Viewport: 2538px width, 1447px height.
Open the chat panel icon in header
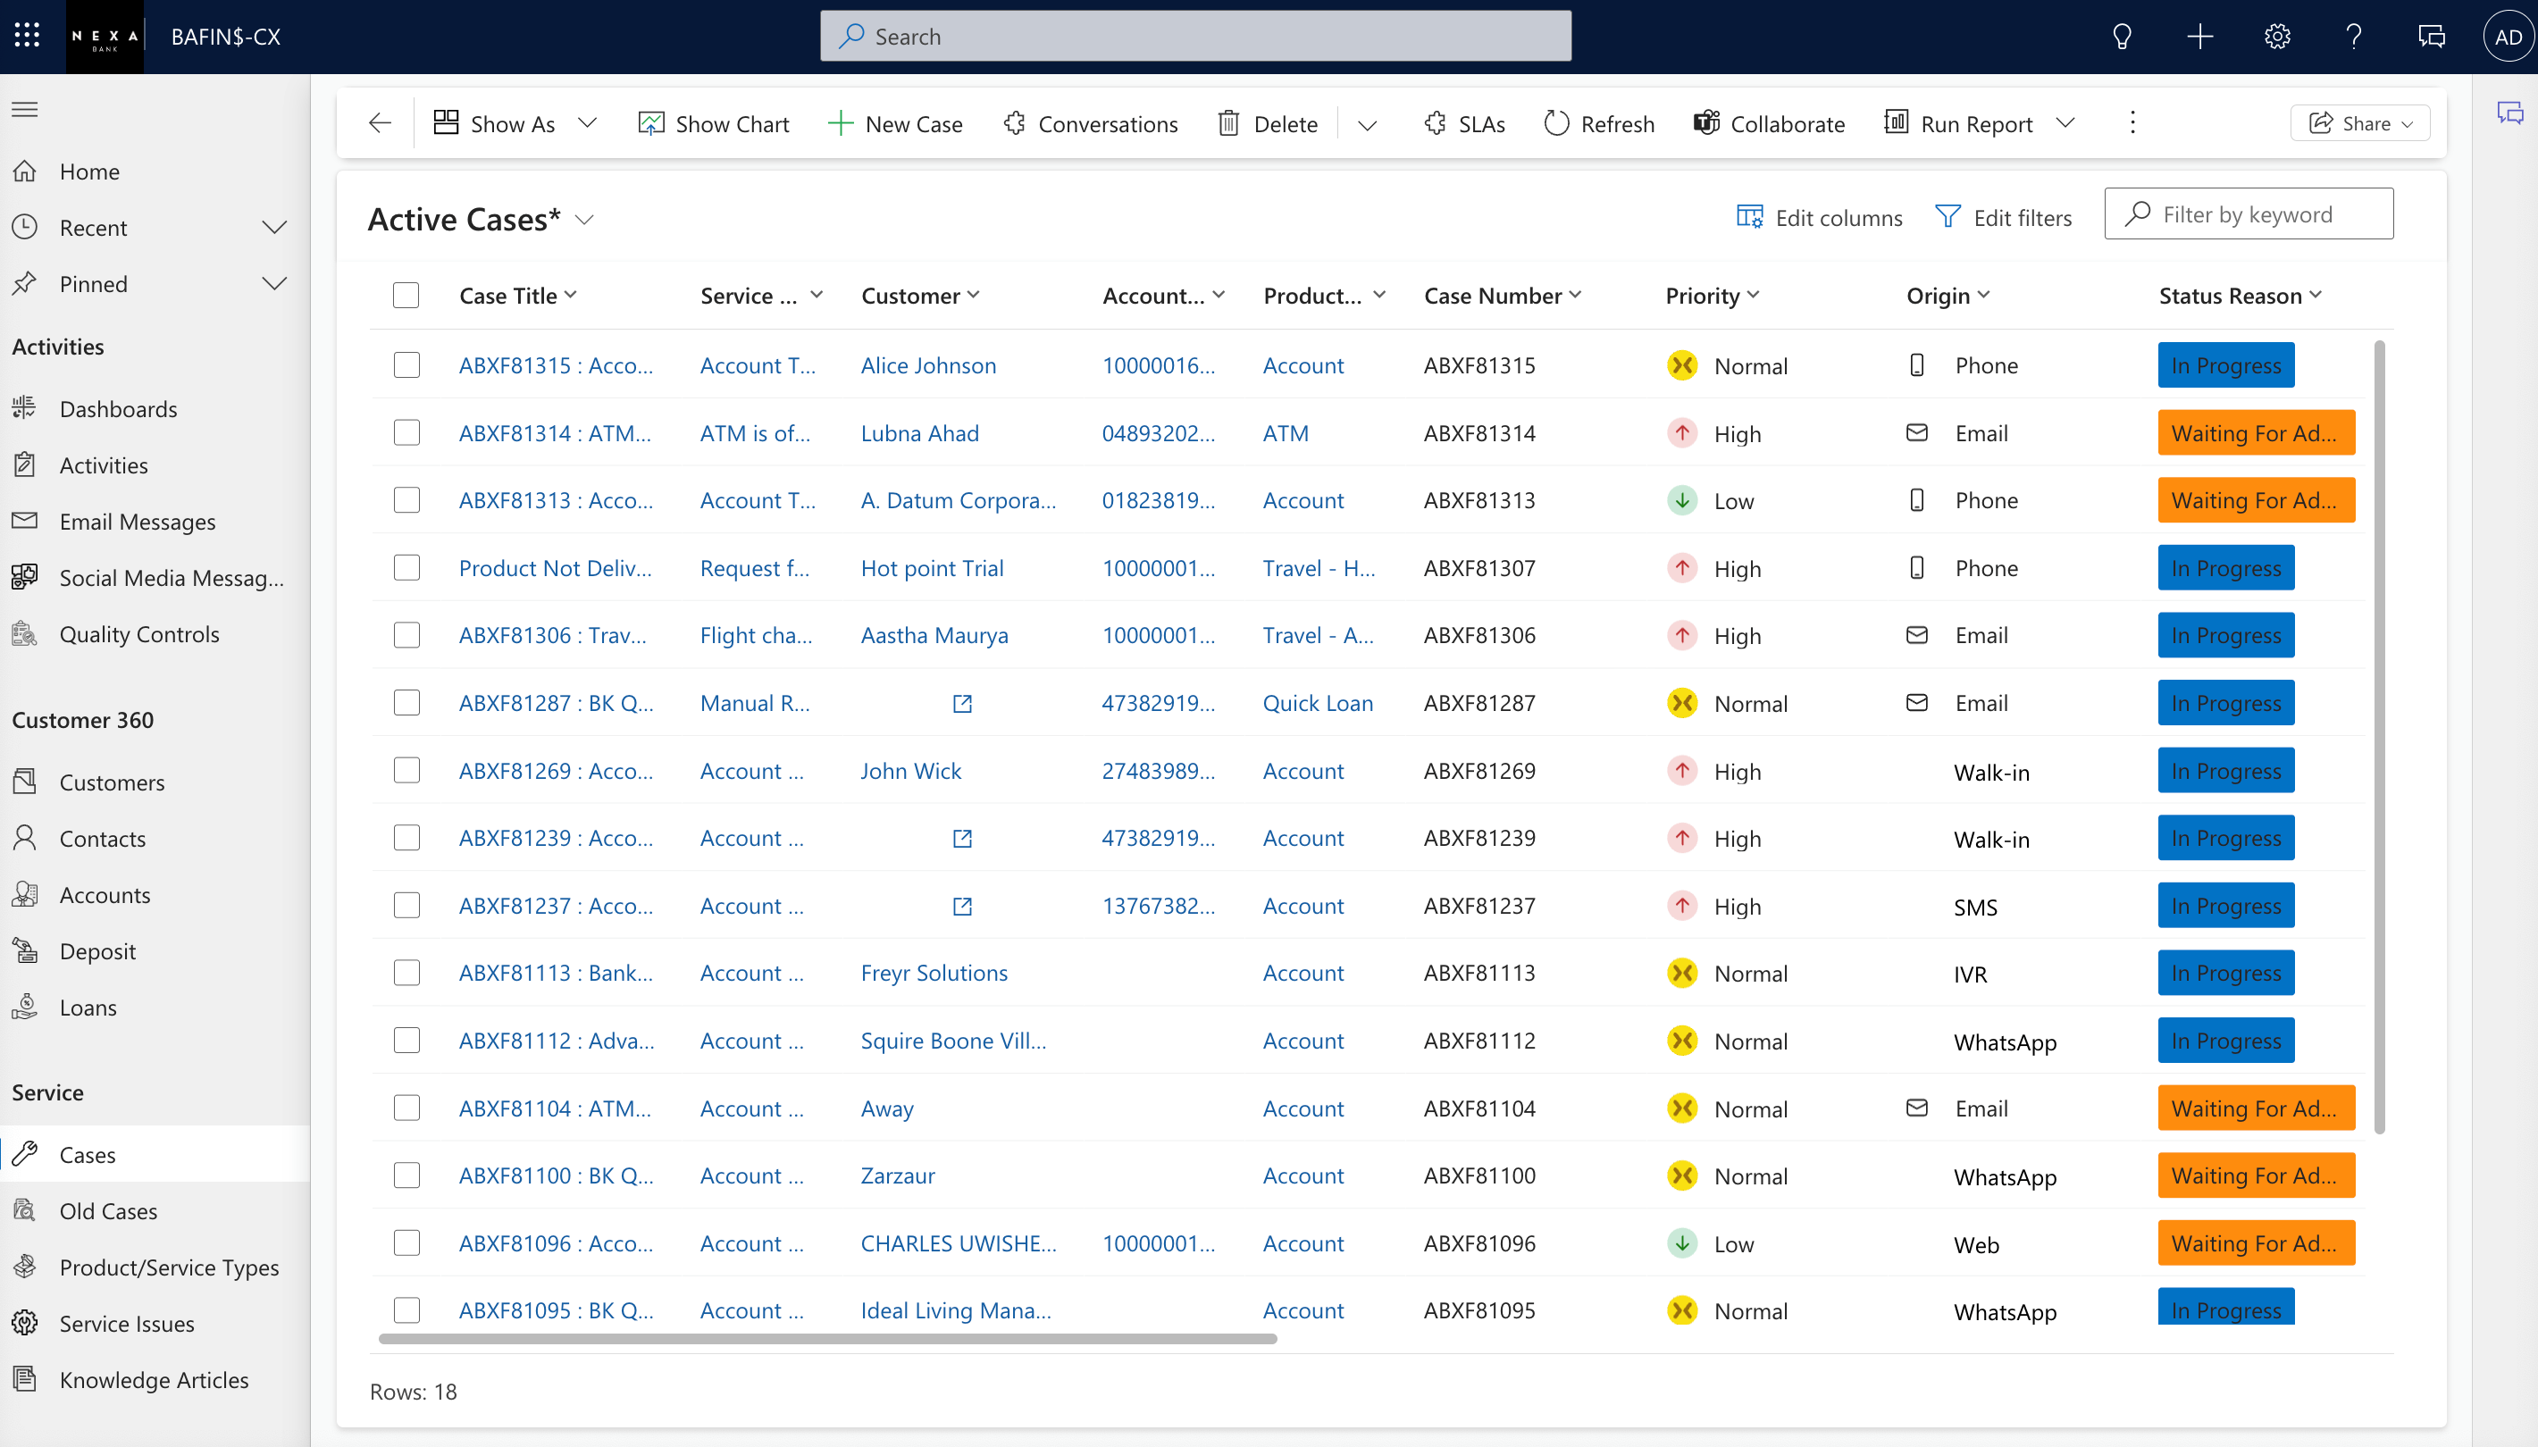click(x=2432, y=37)
